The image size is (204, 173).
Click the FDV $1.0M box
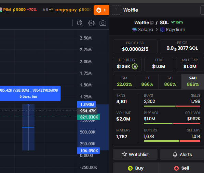159,64
